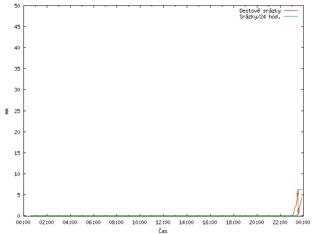
Task: Click the y-axis value 30
Action: click(18, 90)
